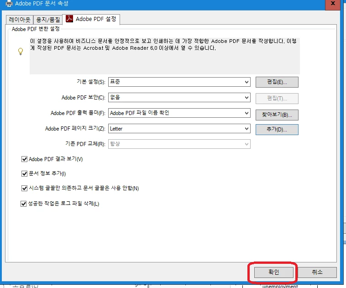Screen dimensions: 346x288
Task: Click the 기존 PDF 교체(R): label
Action: click(85, 144)
